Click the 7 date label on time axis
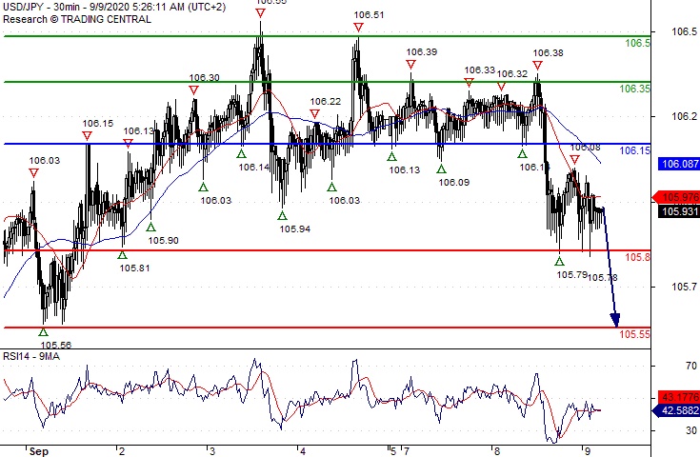The width and height of the screenshot is (700, 457). click(407, 451)
